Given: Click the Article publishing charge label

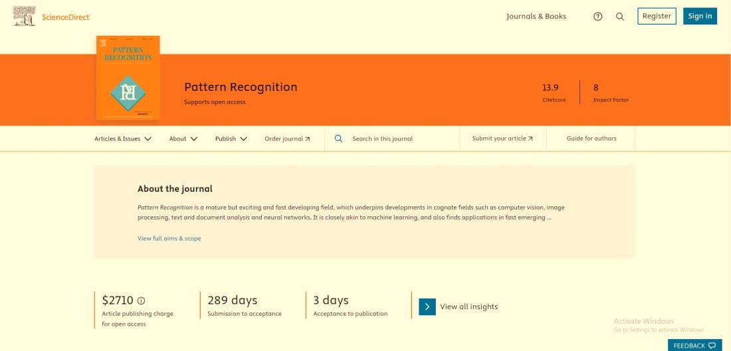Looking at the screenshot, I should tap(138, 319).
